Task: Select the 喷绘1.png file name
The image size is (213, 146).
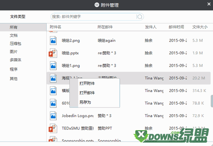Action: click(71, 65)
